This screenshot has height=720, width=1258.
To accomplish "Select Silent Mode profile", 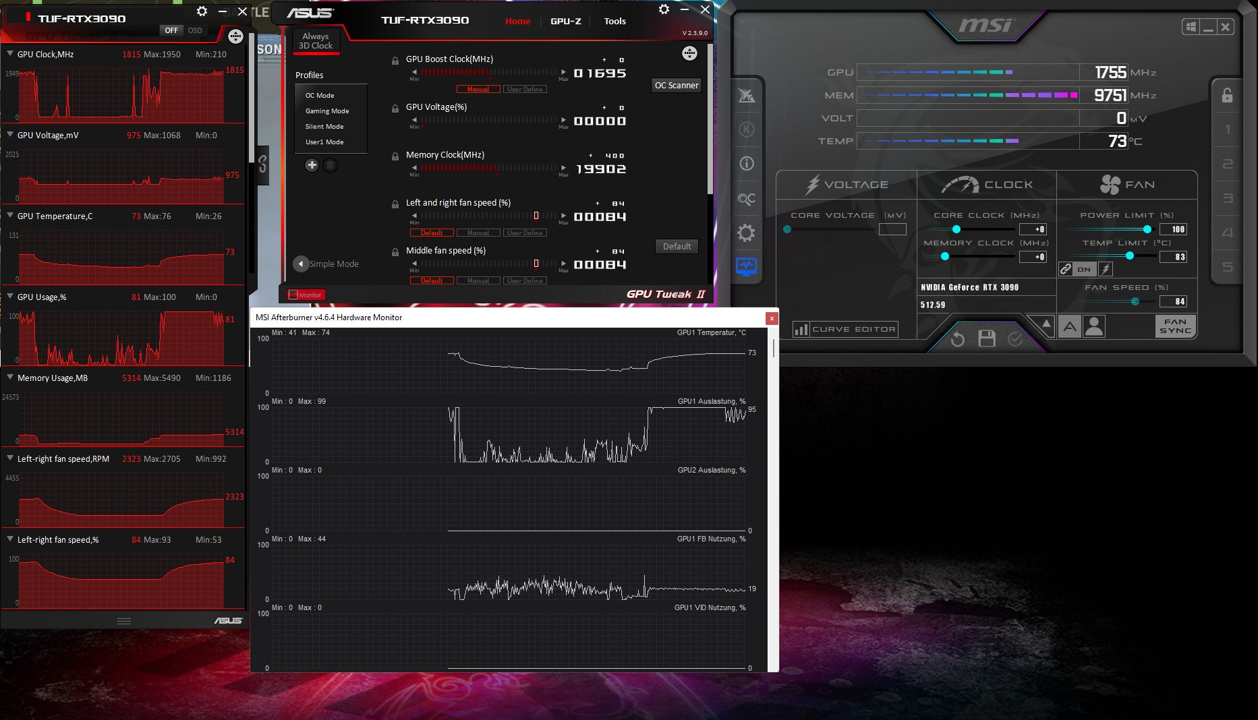I will click(x=324, y=127).
